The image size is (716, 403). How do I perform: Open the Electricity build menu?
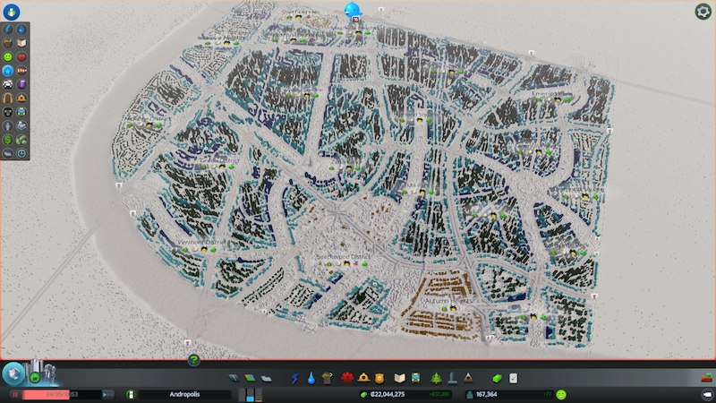(x=295, y=378)
